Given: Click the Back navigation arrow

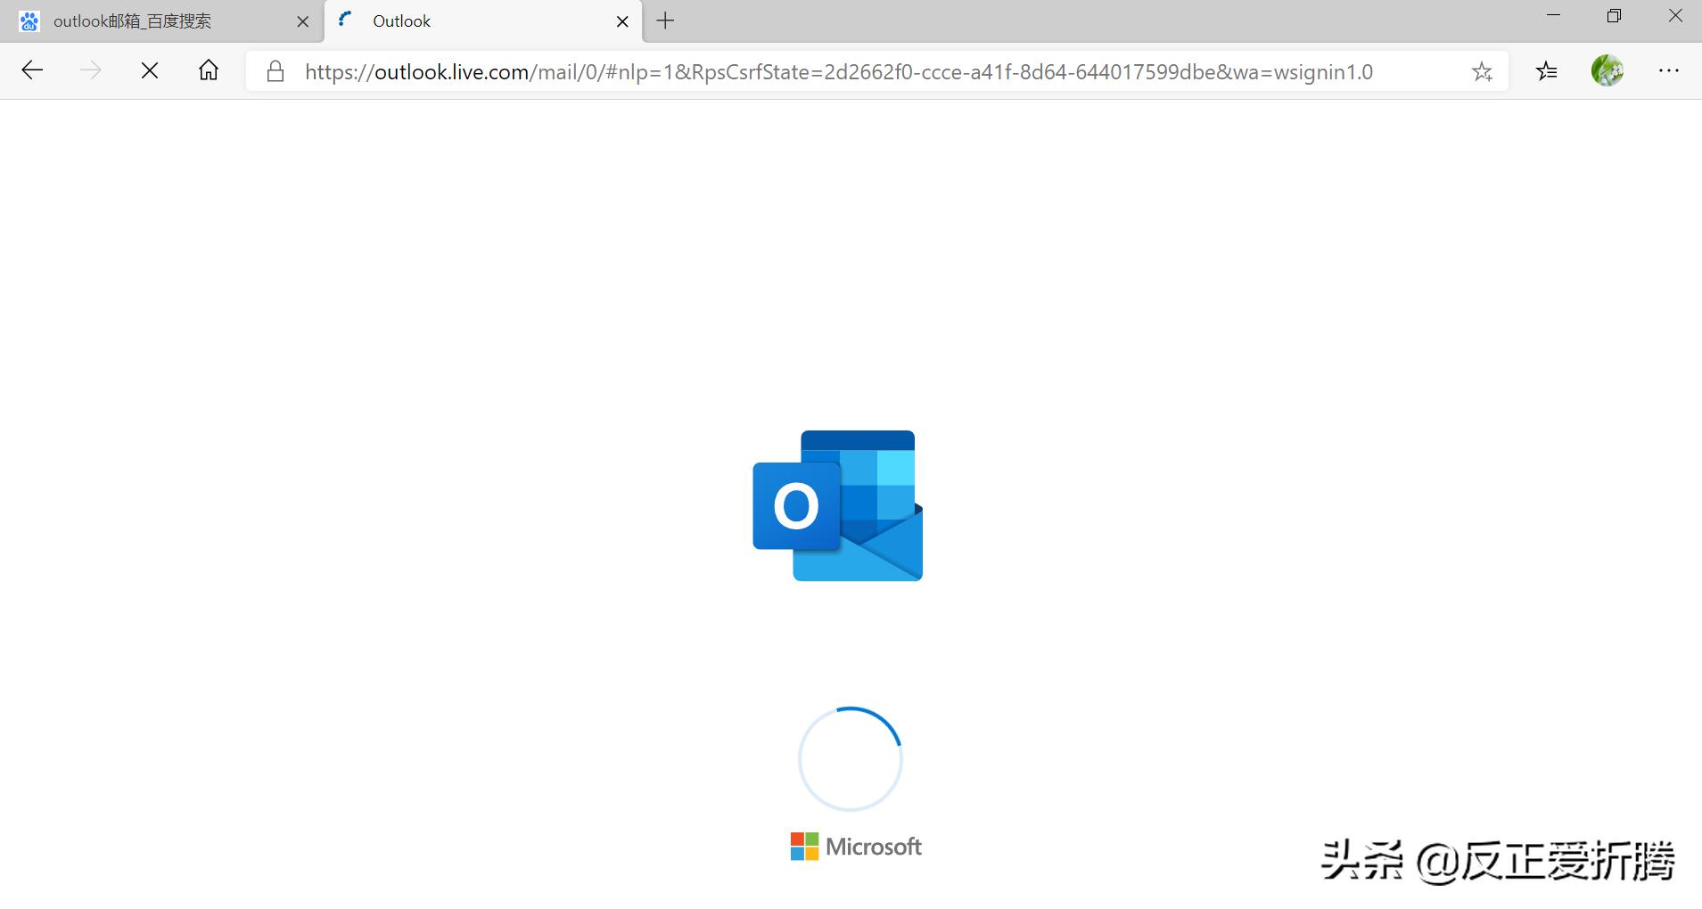Looking at the screenshot, I should click(x=32, y=70).
